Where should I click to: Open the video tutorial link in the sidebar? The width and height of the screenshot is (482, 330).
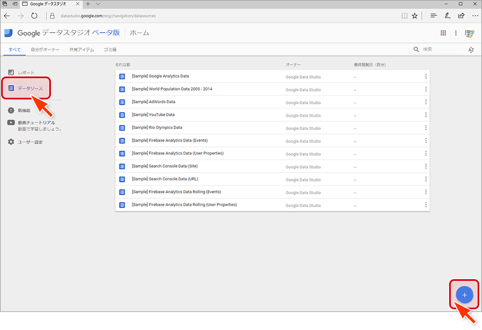coord(34,126)
